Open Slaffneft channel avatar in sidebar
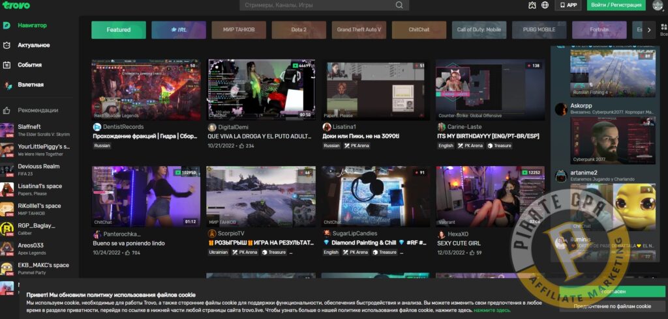 [x=7, y=130]
